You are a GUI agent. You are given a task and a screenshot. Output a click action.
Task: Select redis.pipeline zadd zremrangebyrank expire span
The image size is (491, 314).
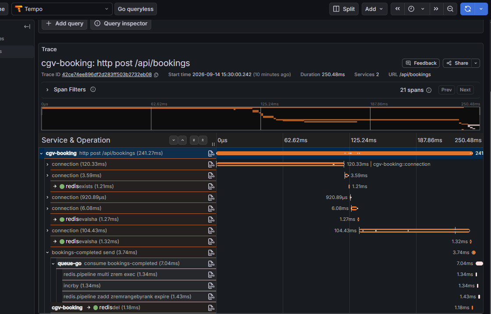[x=139, y=297]
